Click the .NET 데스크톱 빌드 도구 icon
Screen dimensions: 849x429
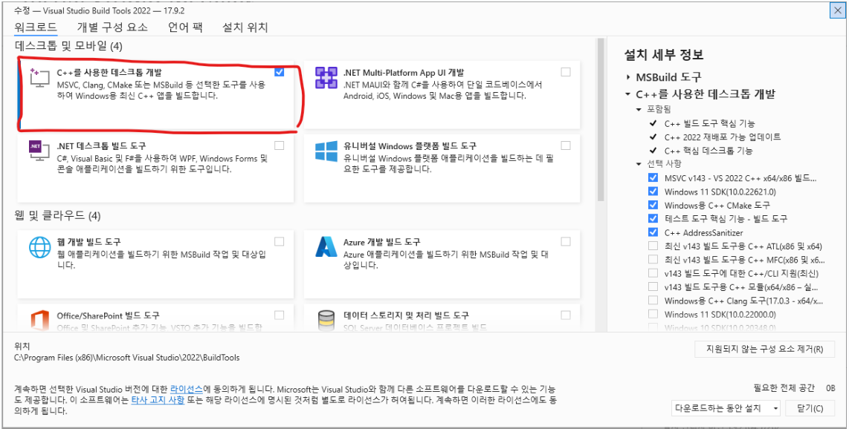click(x=39, y=150)
